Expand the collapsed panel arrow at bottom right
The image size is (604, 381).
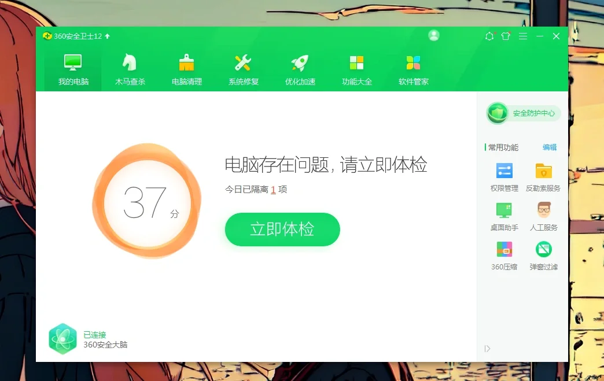pyautogui.click(x=487, y=348)
